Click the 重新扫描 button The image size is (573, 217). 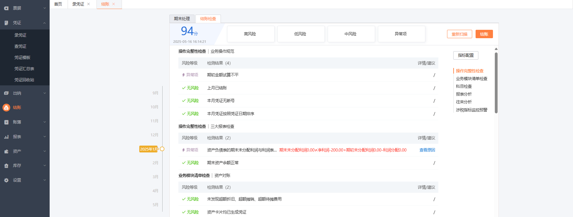coord(459,34)
